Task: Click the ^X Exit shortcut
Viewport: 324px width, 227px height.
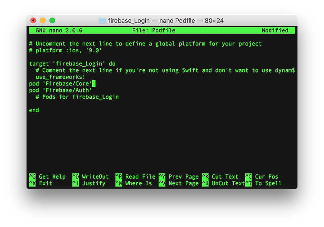Action: (x=40, y=183)
